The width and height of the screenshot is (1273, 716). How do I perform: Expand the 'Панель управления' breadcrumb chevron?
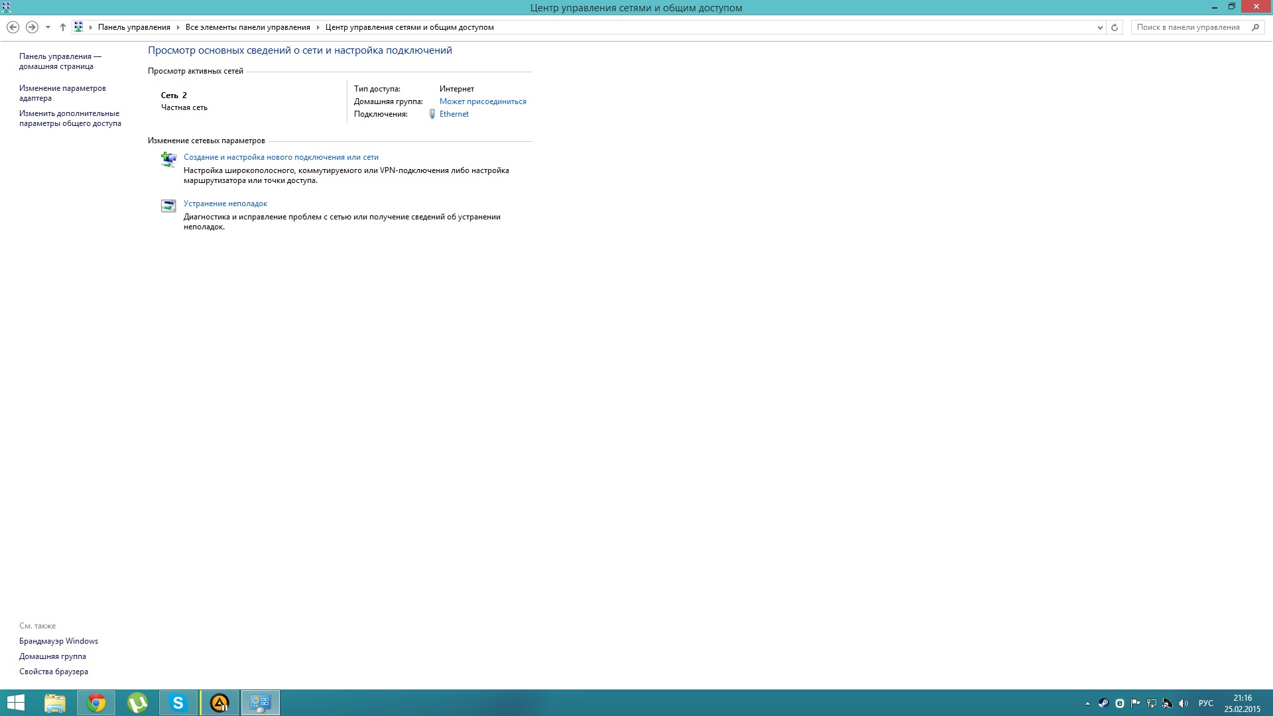click(178, 27)
